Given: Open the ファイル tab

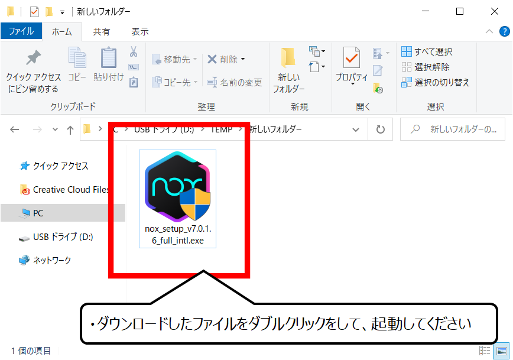Looking at the screenshot, I should point(21,31).
